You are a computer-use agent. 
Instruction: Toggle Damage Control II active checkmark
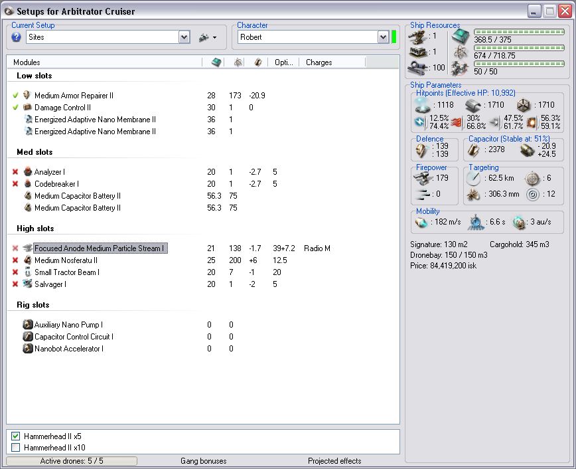[x=15, y=108]
